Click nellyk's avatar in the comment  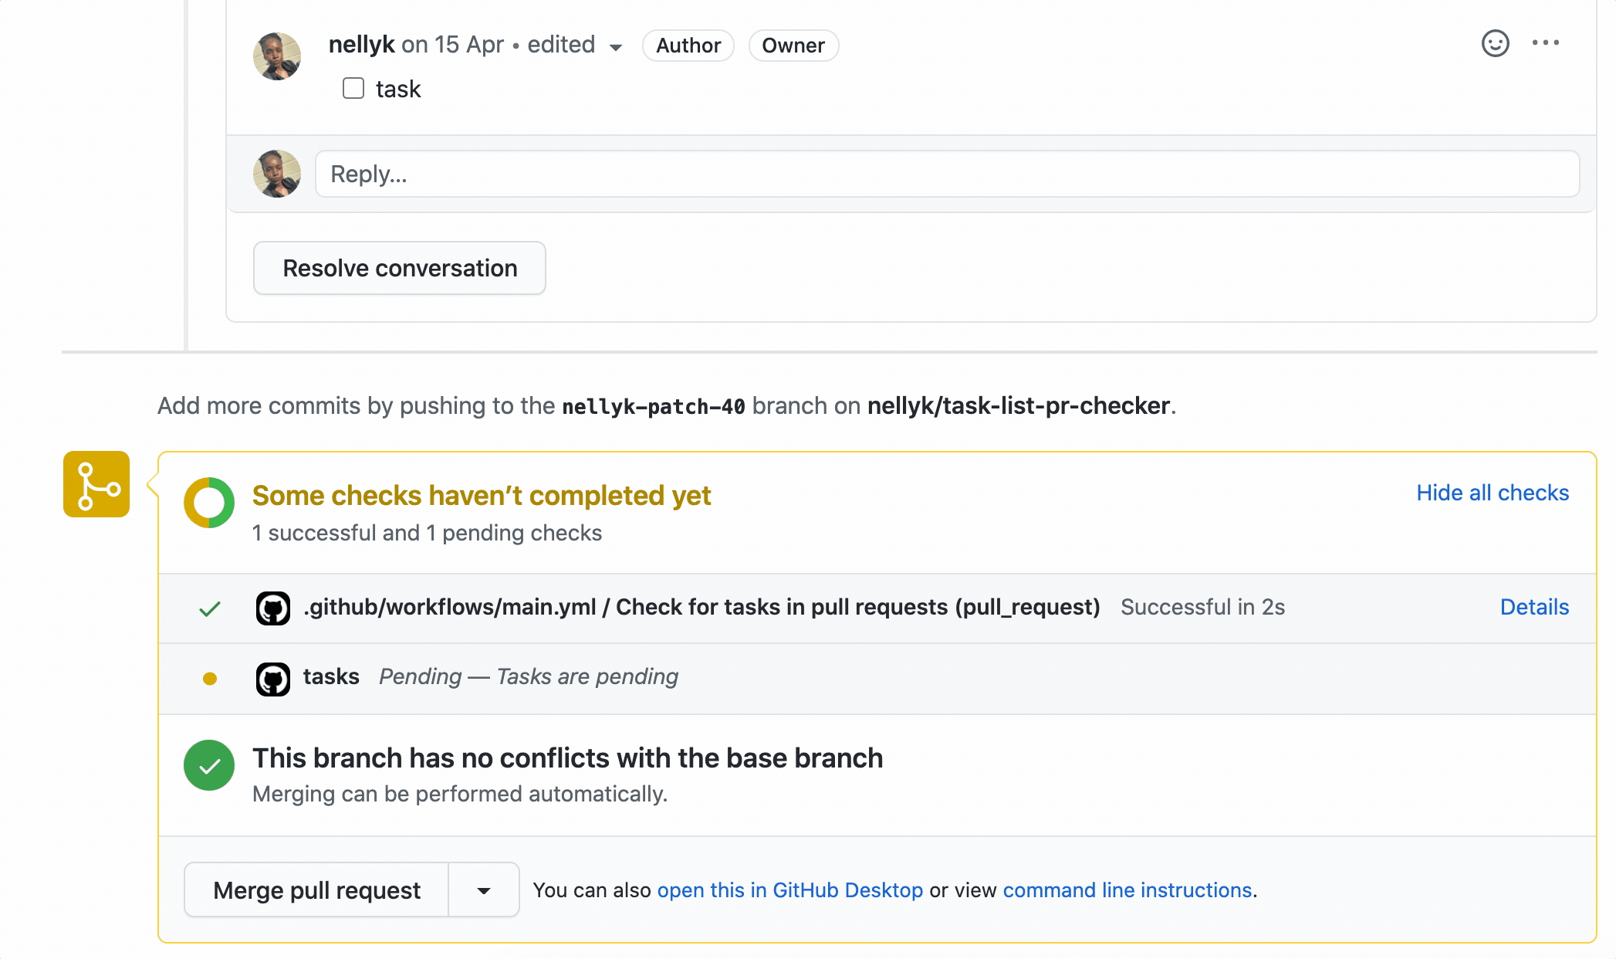[277, 56]
